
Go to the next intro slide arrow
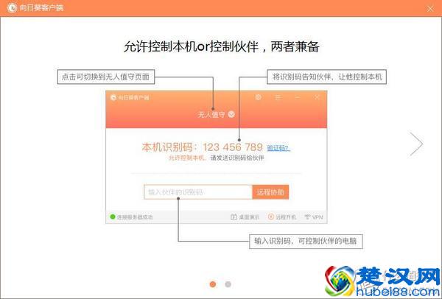(416, 144)
